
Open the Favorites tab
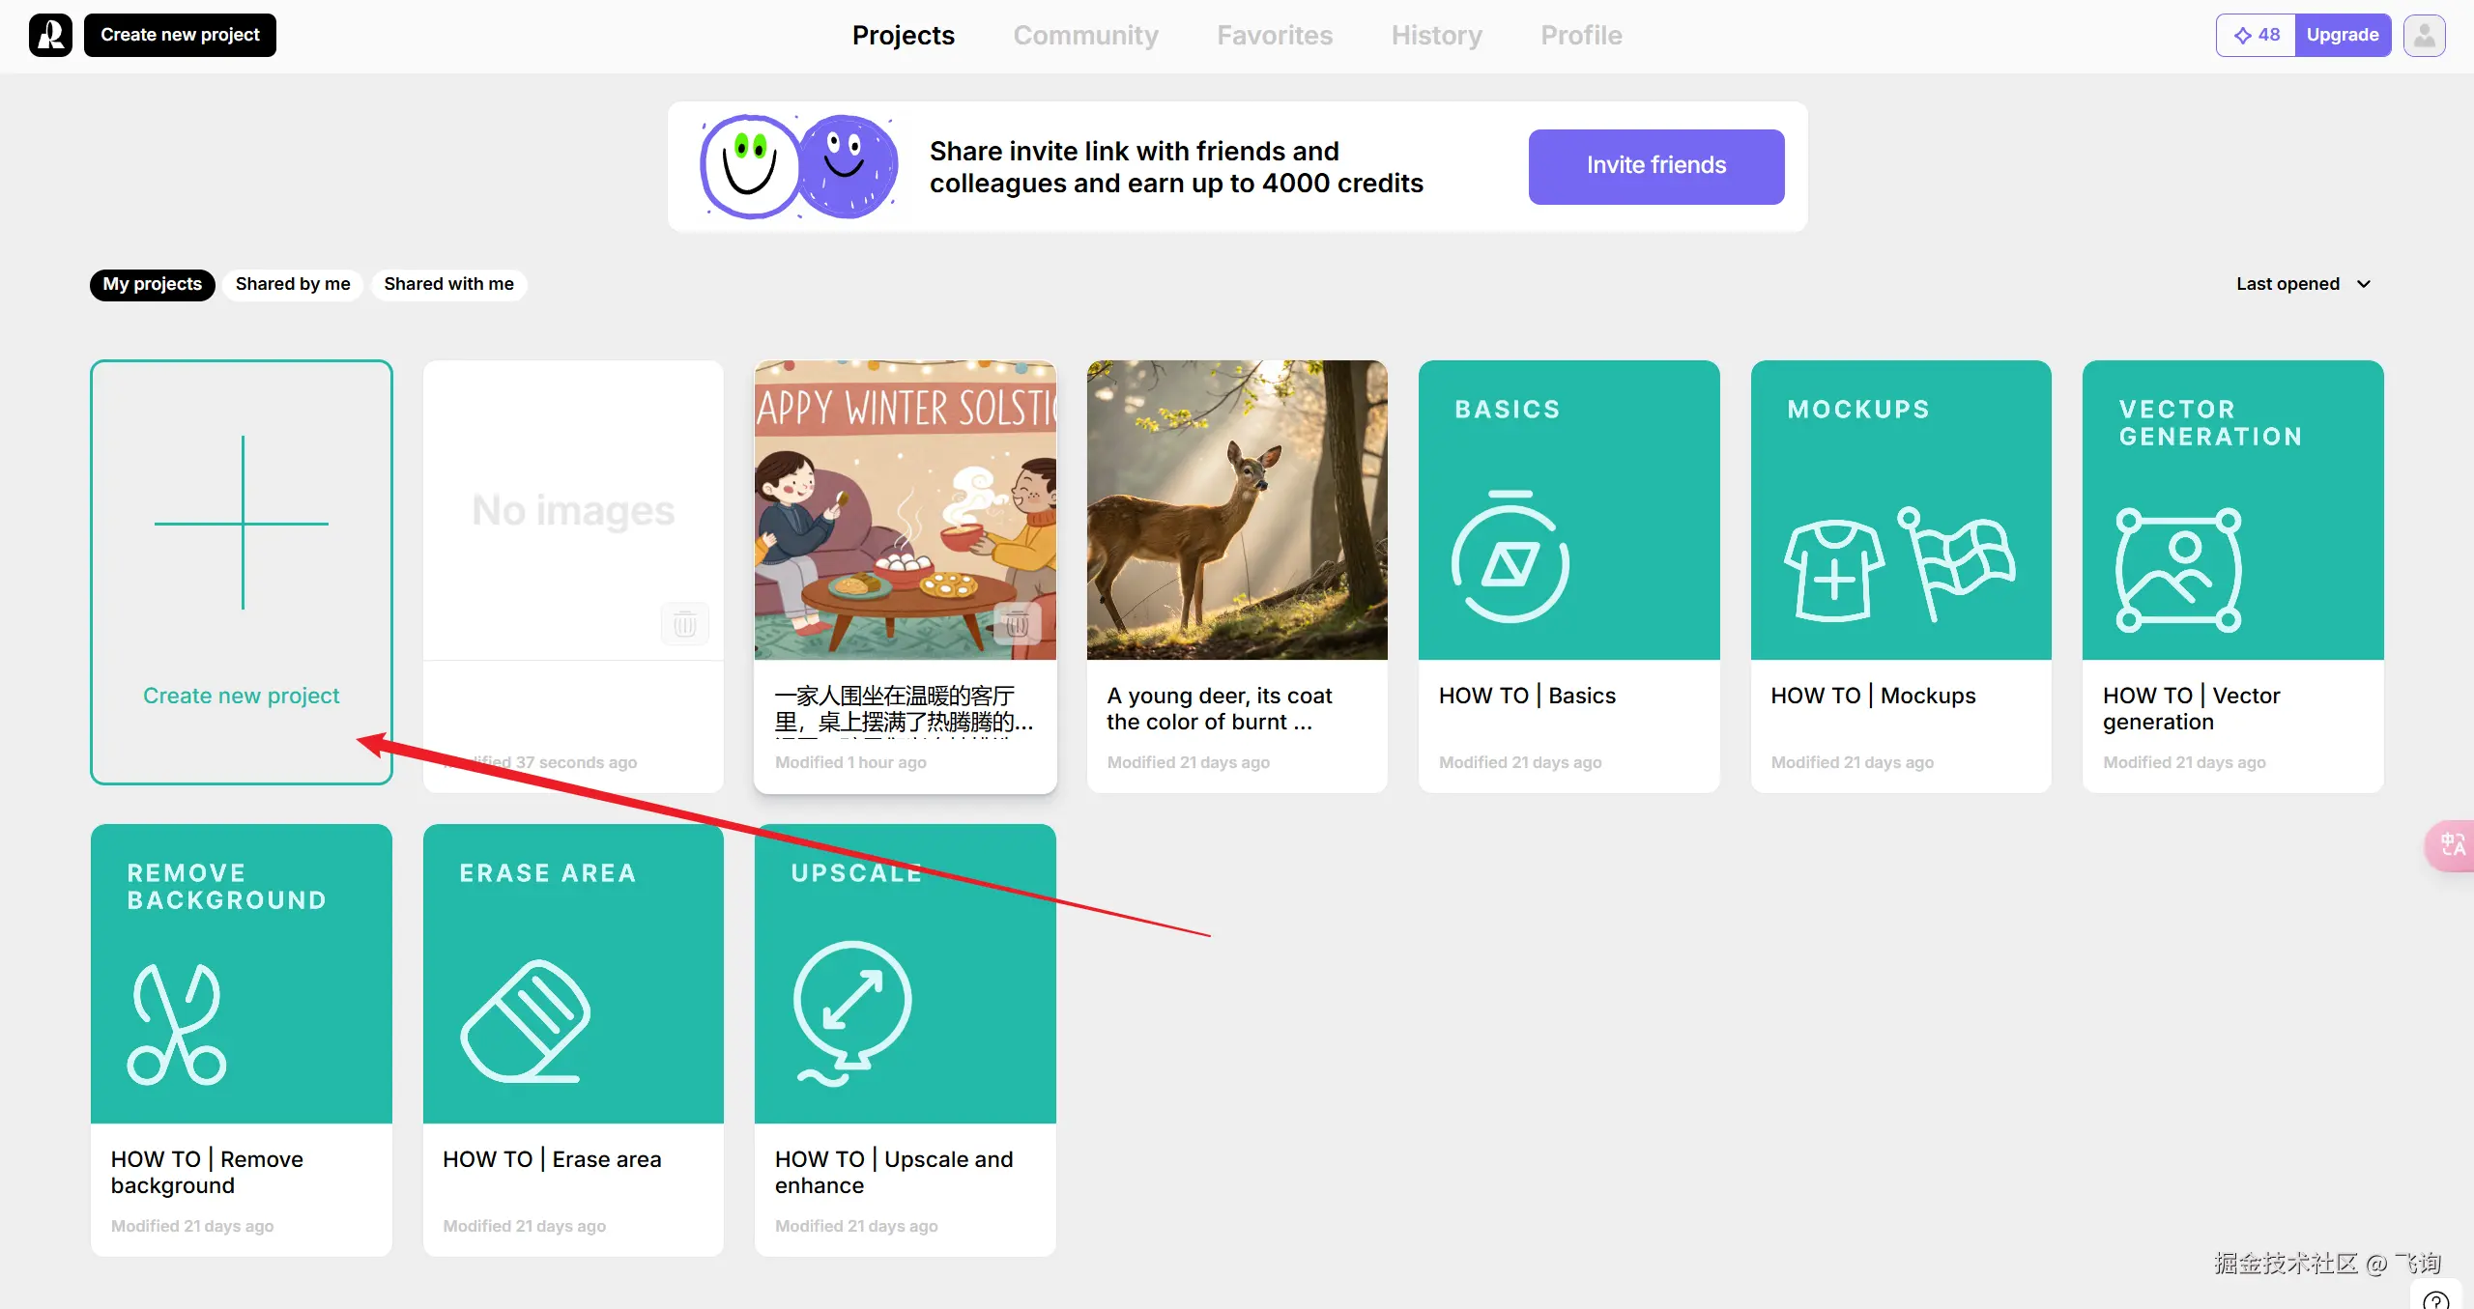1274,36
